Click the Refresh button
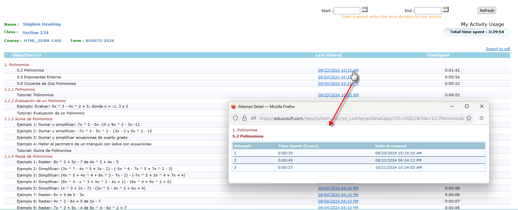The image size is (518, 210). pos(487,11)
